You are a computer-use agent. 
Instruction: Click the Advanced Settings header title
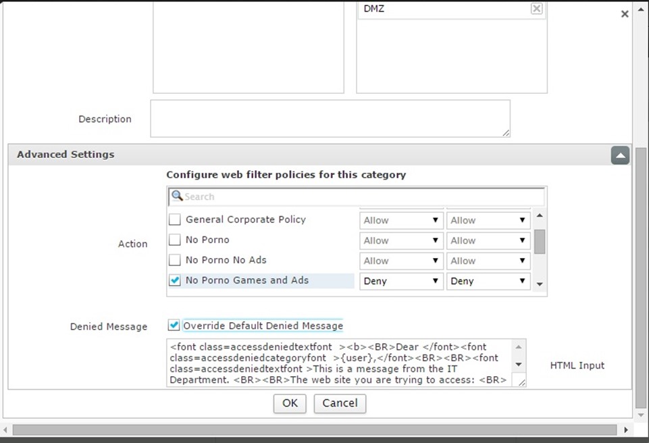[66, 155]
